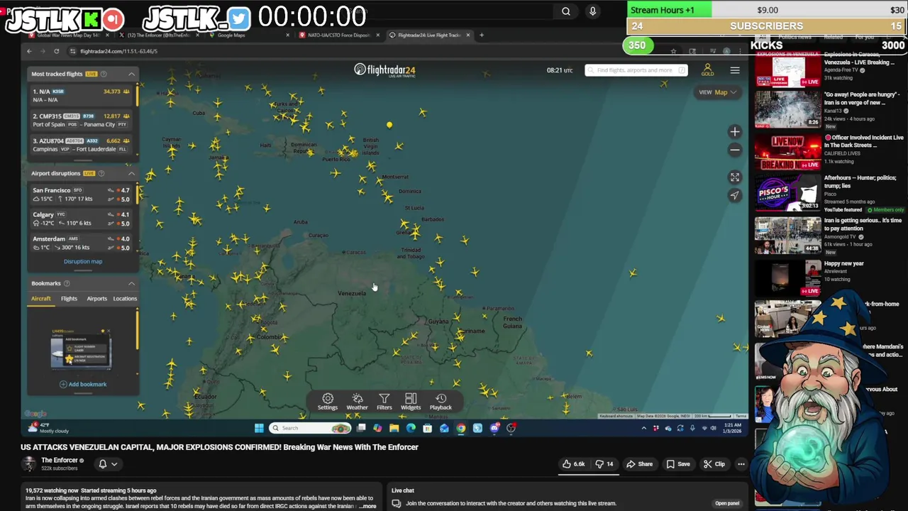
Task: Zoom out on the flight map
Action: (735, 150)
